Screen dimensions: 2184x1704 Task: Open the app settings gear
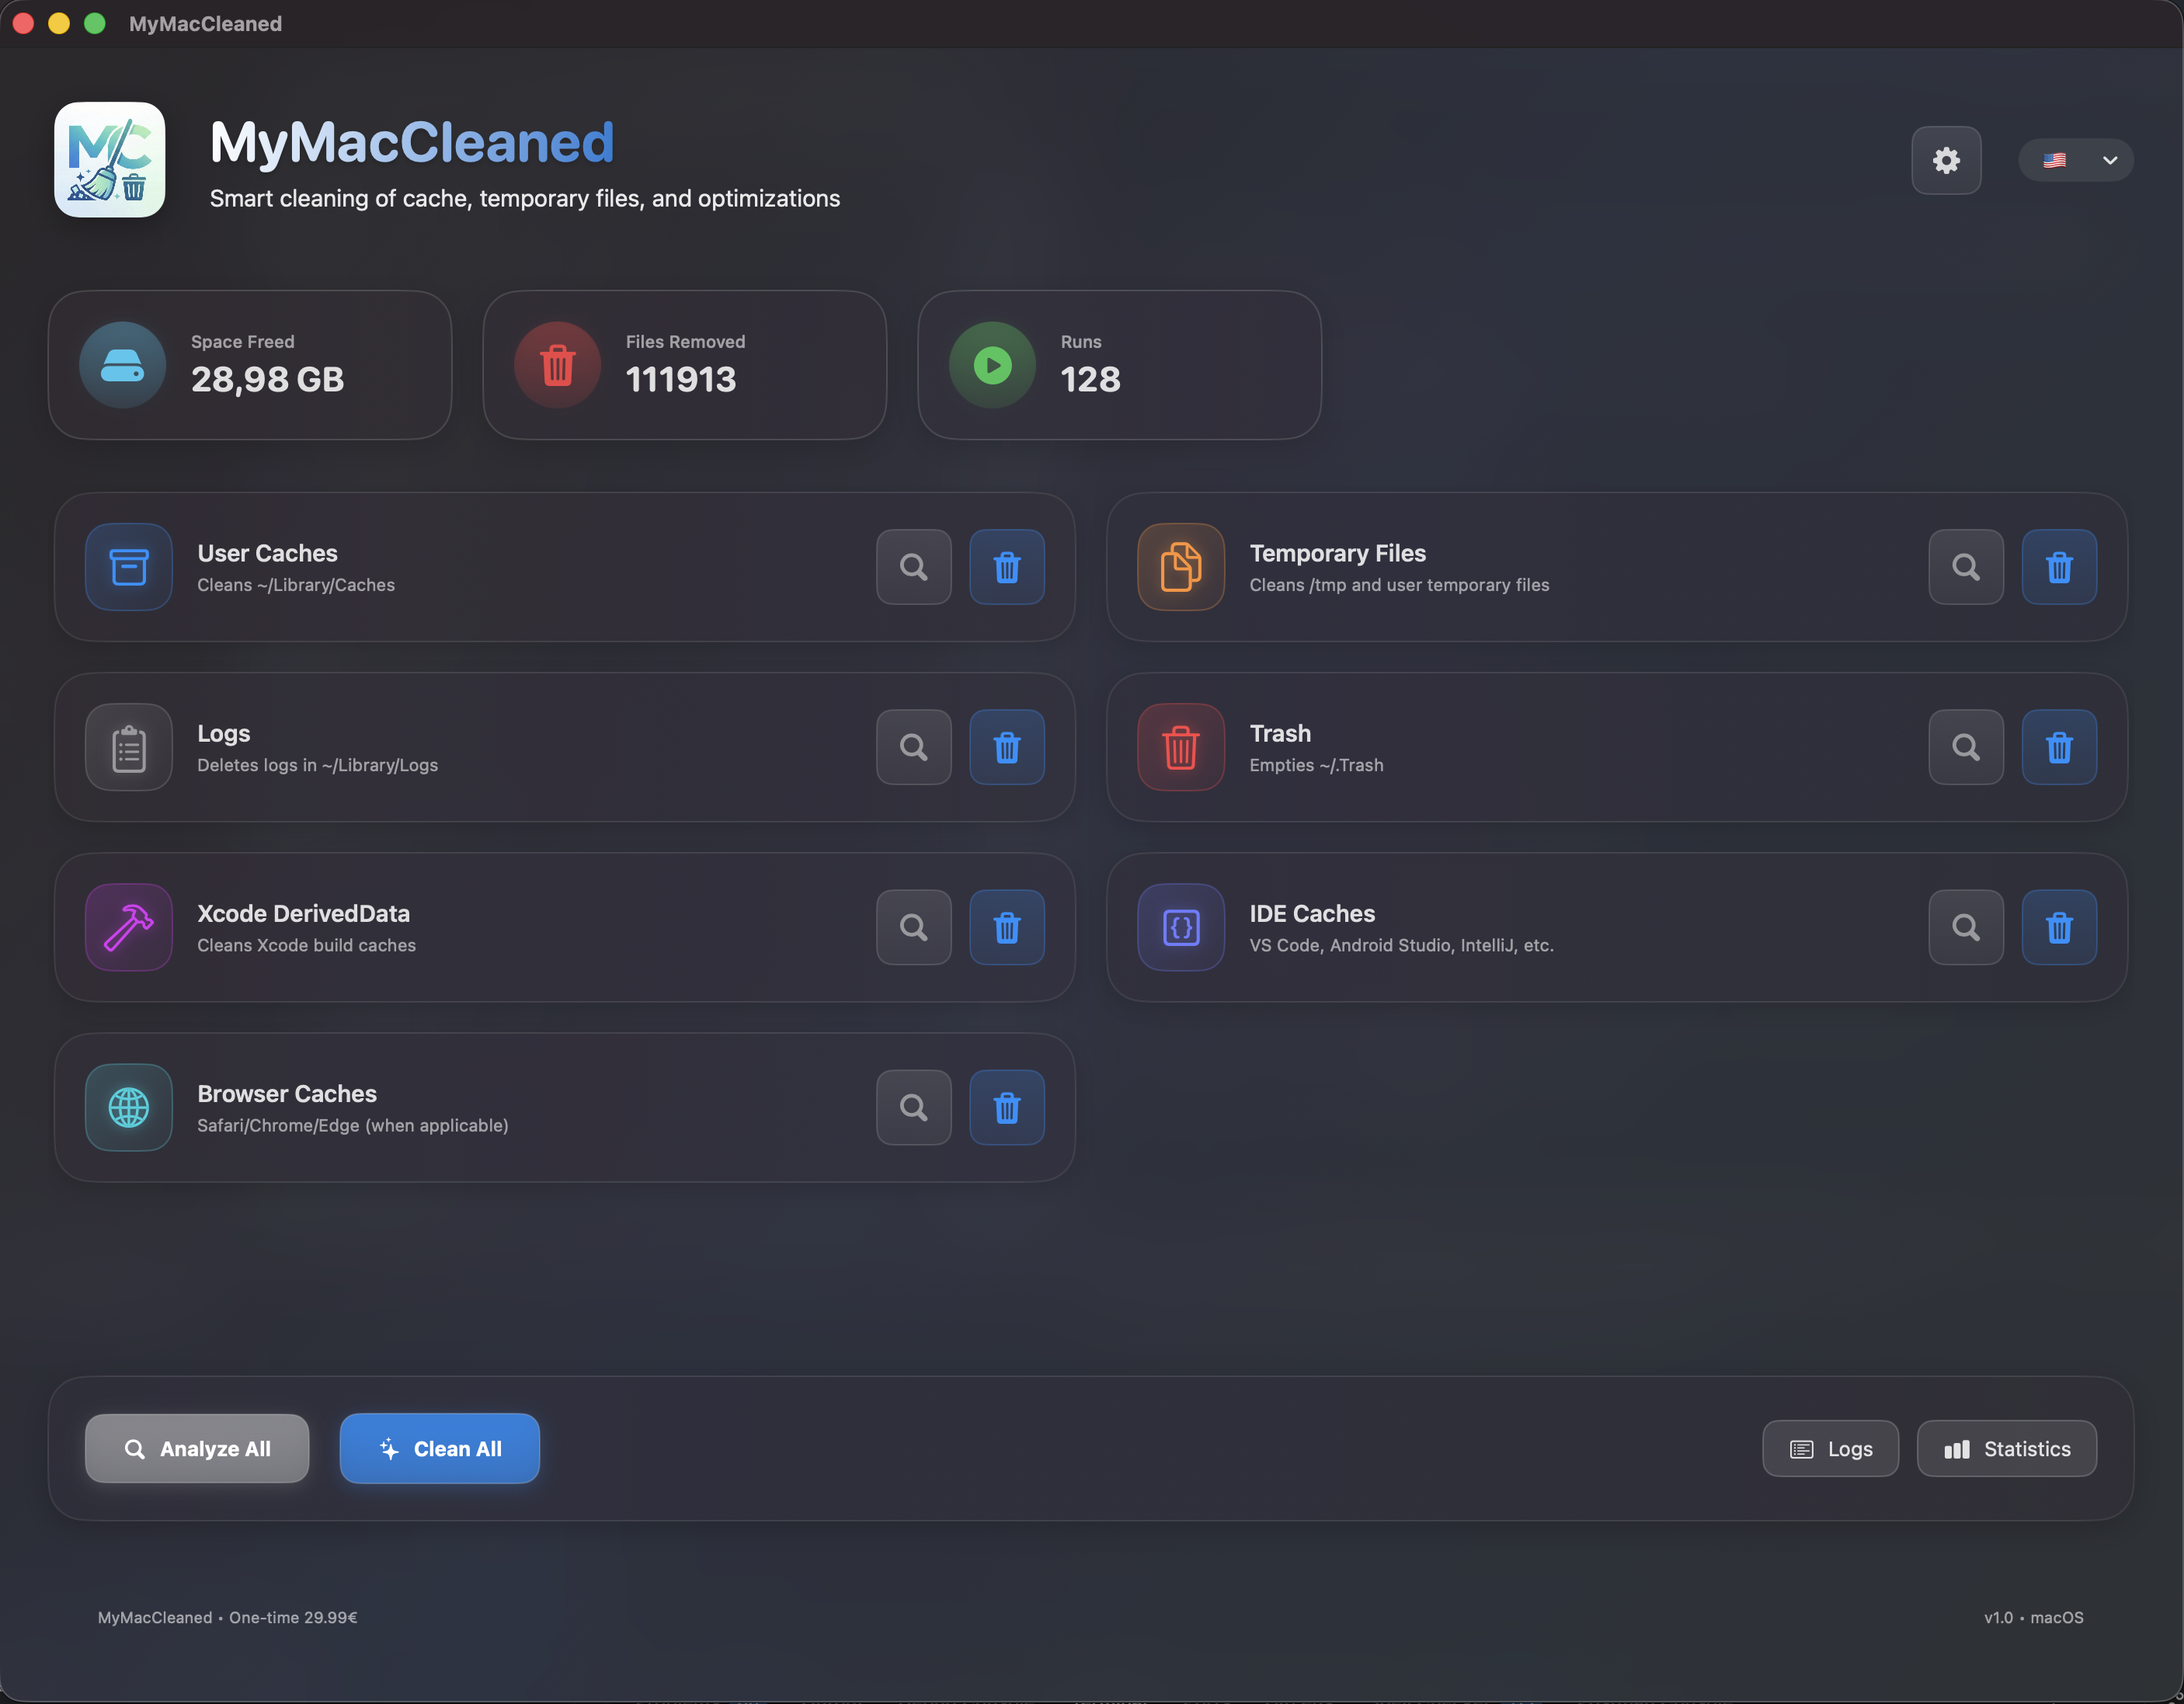pyautogui.click(x=1945, y=160)
